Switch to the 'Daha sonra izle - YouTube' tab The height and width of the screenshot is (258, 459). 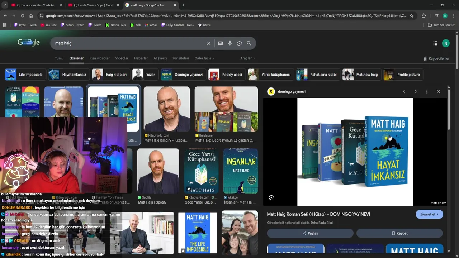(x=36, y=5)
